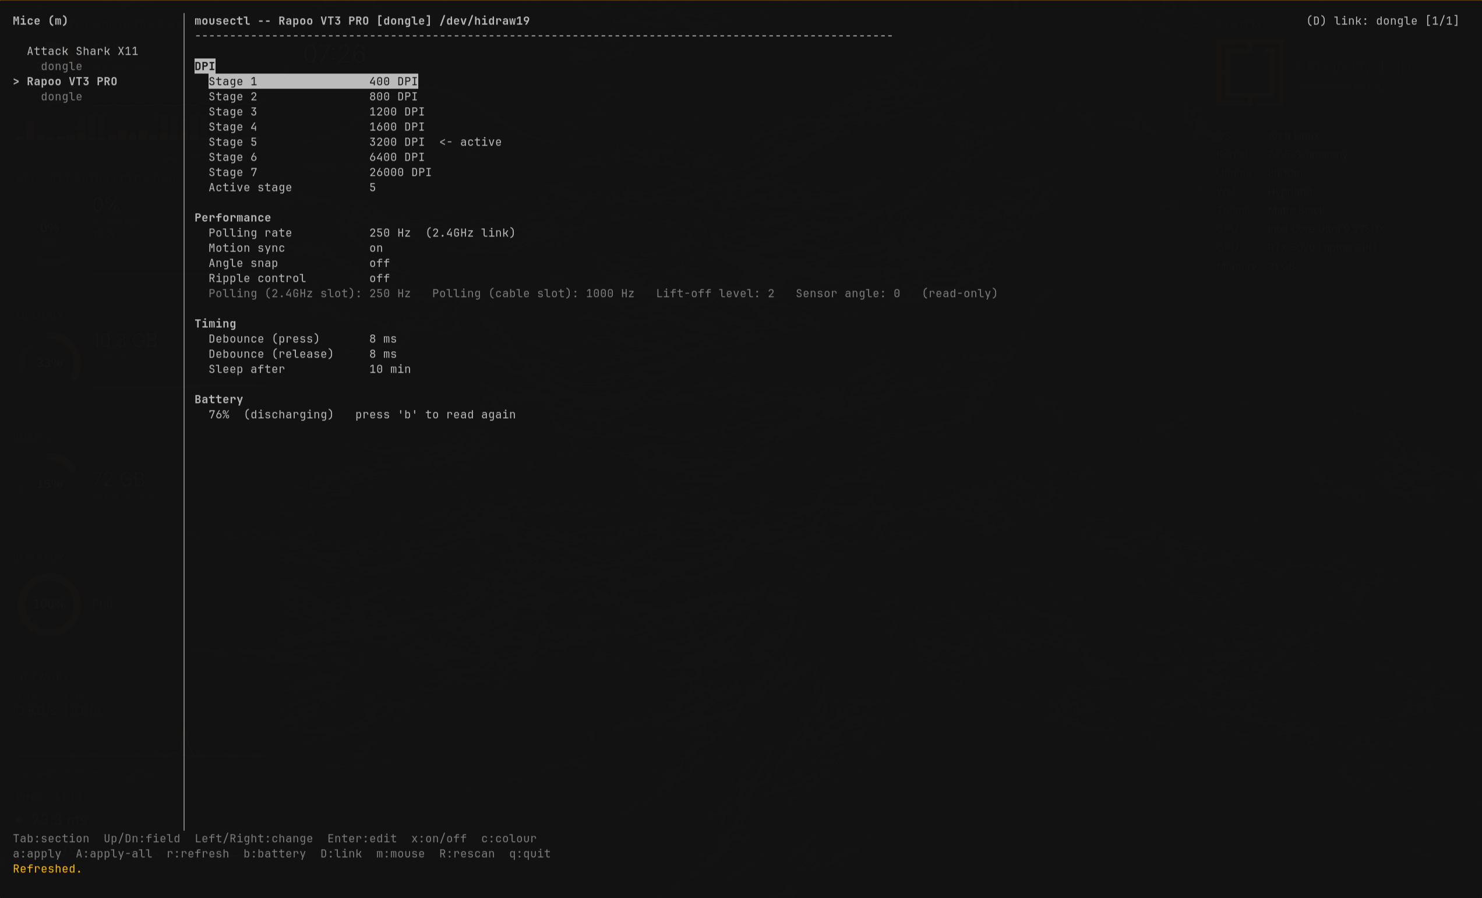The height and width of the screenshot is (898, 1482).
Task: Select the Stage 7 row at 26000 DPI
Action: [320, 172]
